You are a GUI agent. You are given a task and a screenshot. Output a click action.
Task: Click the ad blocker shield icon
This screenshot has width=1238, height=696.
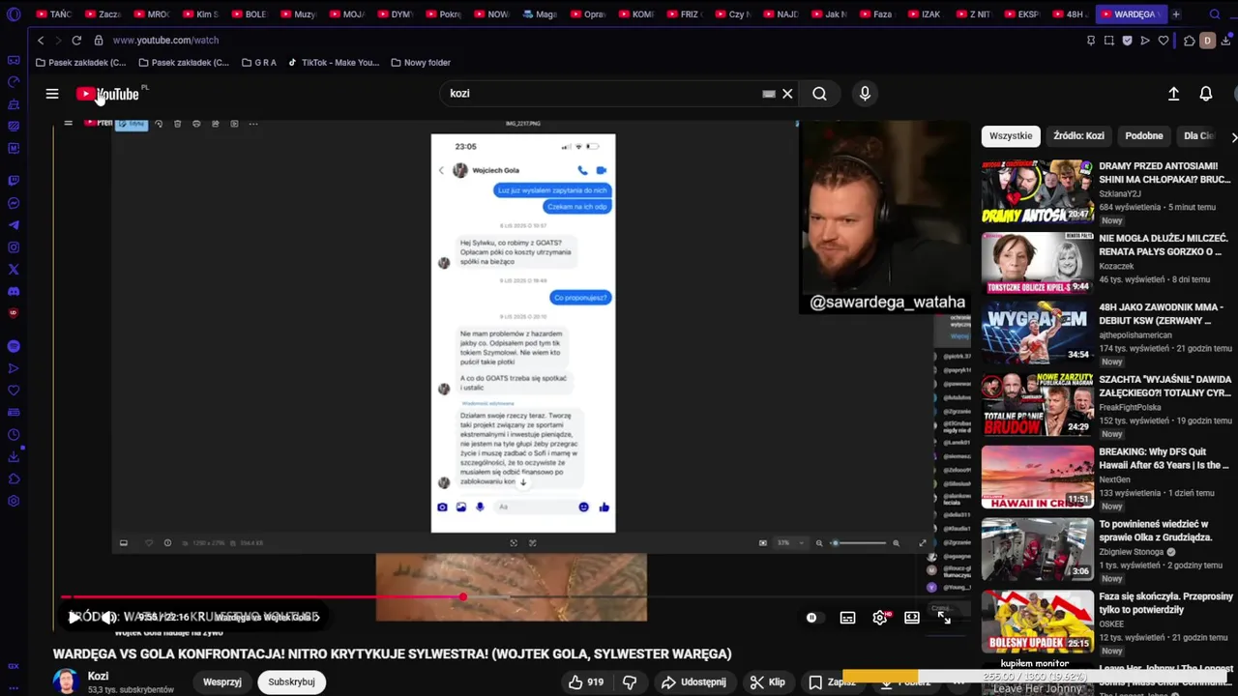click(1127, 41)
